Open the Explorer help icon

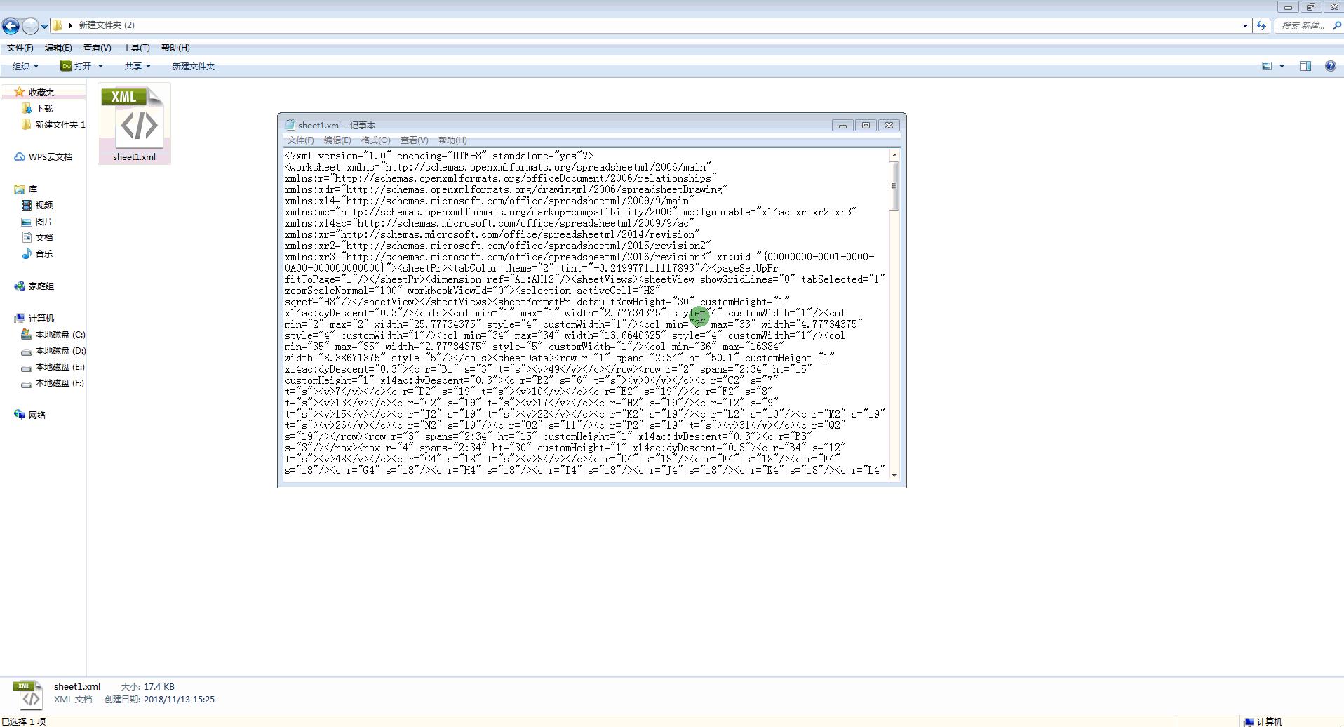coord(1330,66)
